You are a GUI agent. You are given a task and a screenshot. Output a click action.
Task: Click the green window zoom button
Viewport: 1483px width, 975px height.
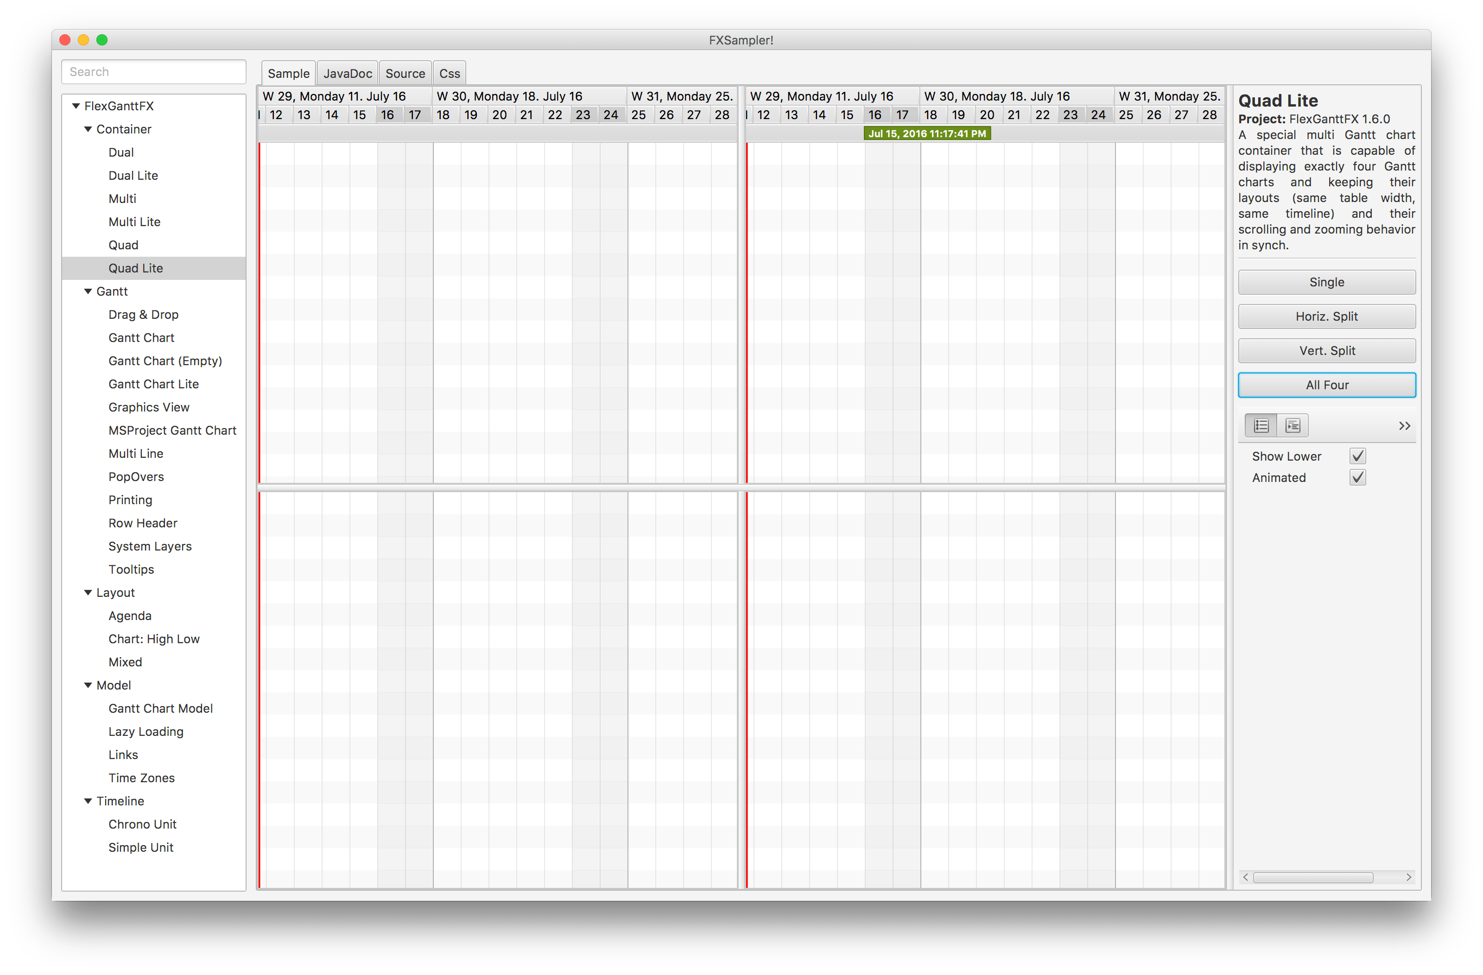click(x=102, y=40)
